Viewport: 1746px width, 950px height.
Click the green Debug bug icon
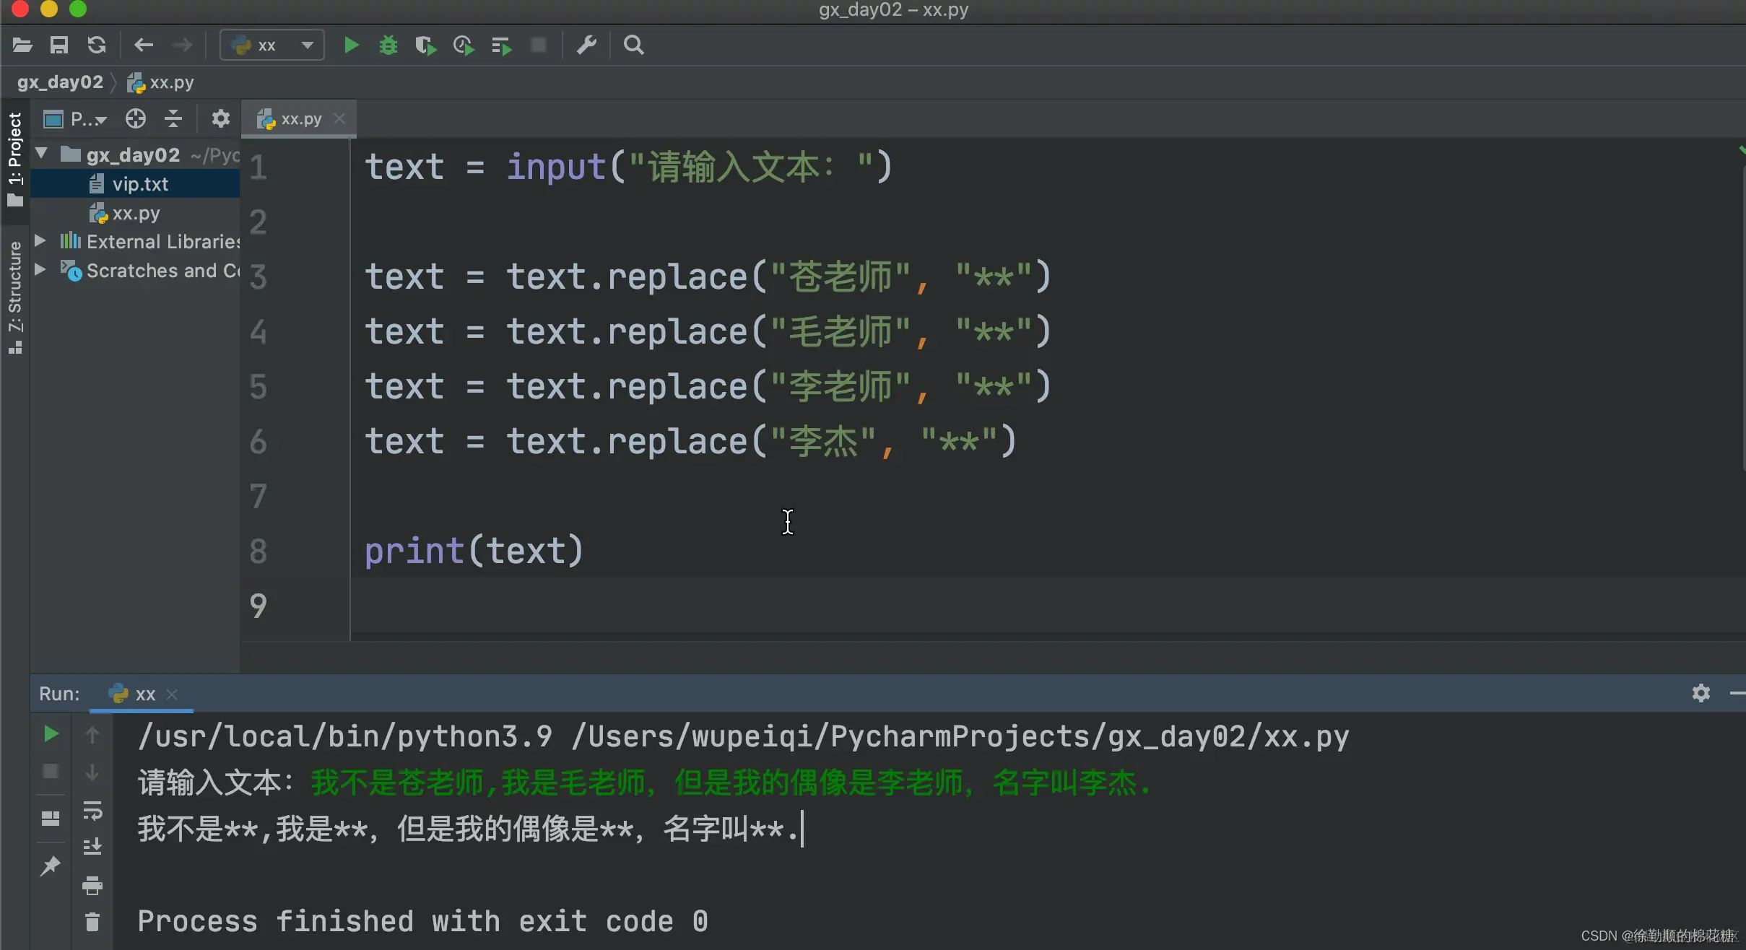point(388,45)
